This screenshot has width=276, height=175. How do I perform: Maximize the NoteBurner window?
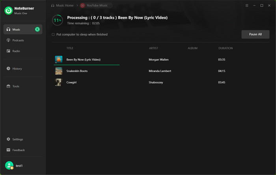262,6
